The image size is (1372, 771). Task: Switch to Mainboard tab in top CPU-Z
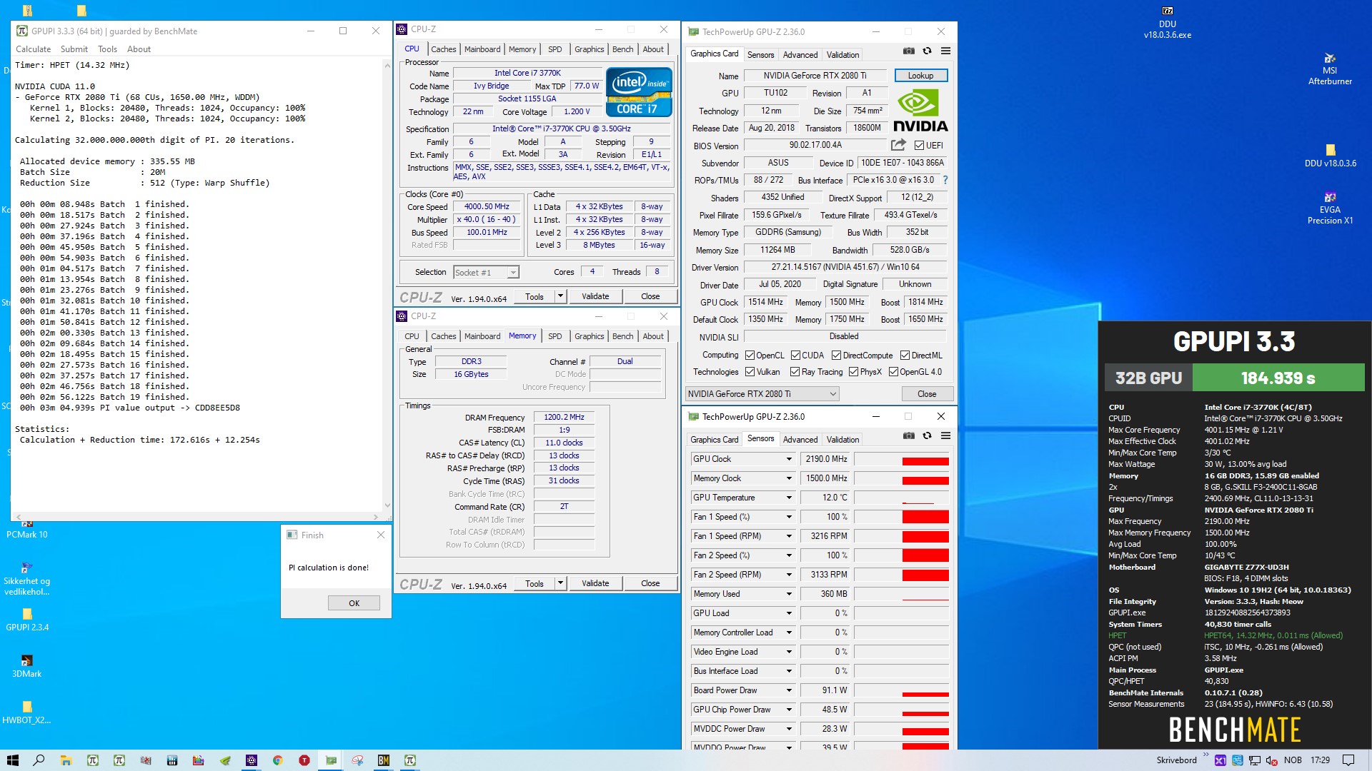tap(482, 49)
